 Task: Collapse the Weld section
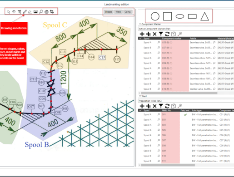tap(140, 96)
